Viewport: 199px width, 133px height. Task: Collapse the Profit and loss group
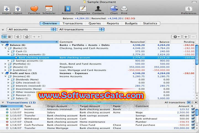point(2,73)
